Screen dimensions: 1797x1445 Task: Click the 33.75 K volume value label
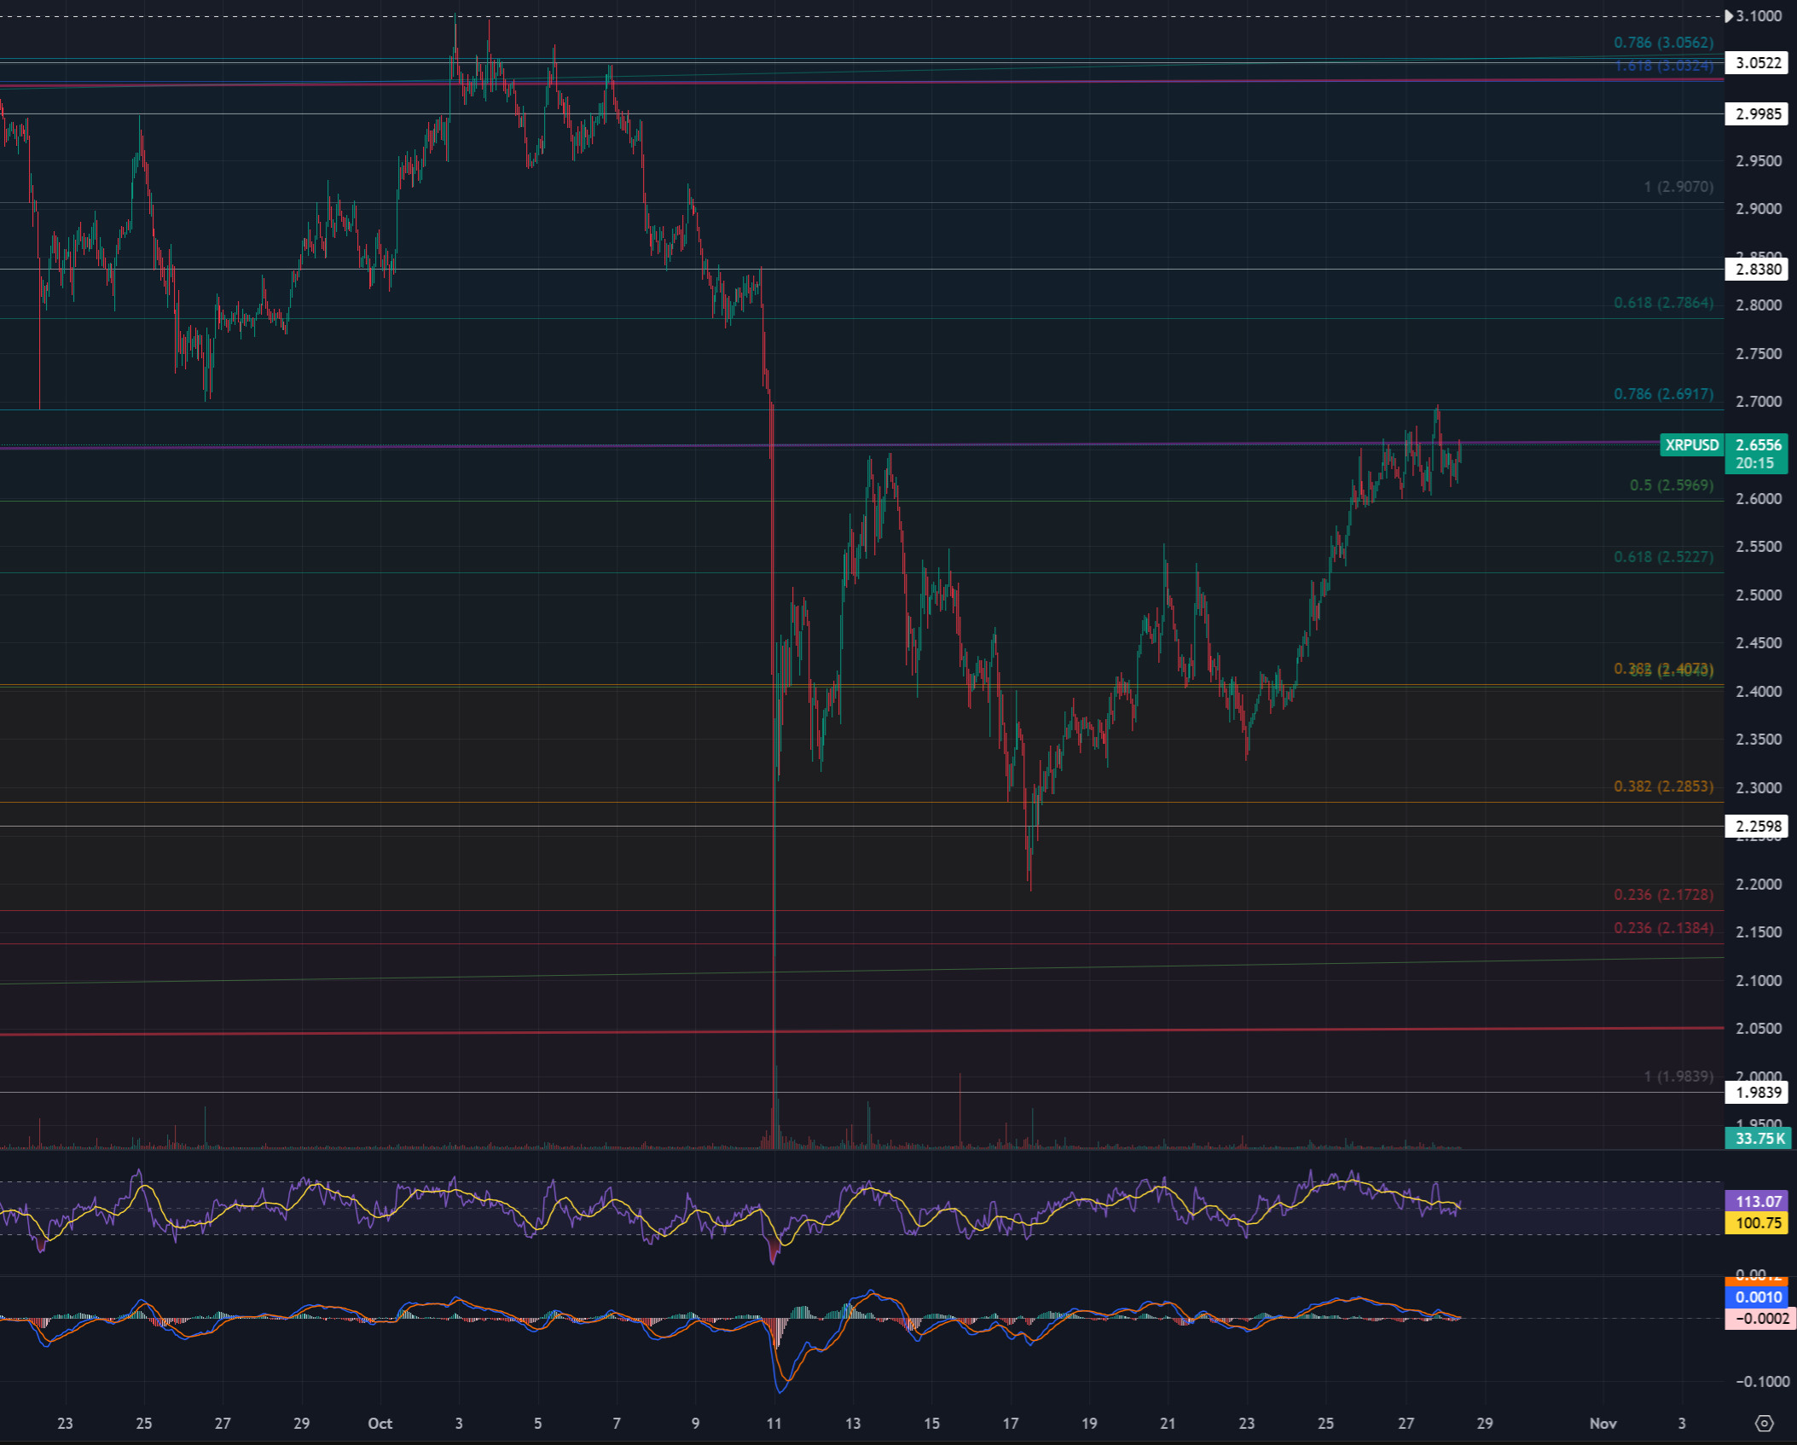click(x=1758, y=1138)
